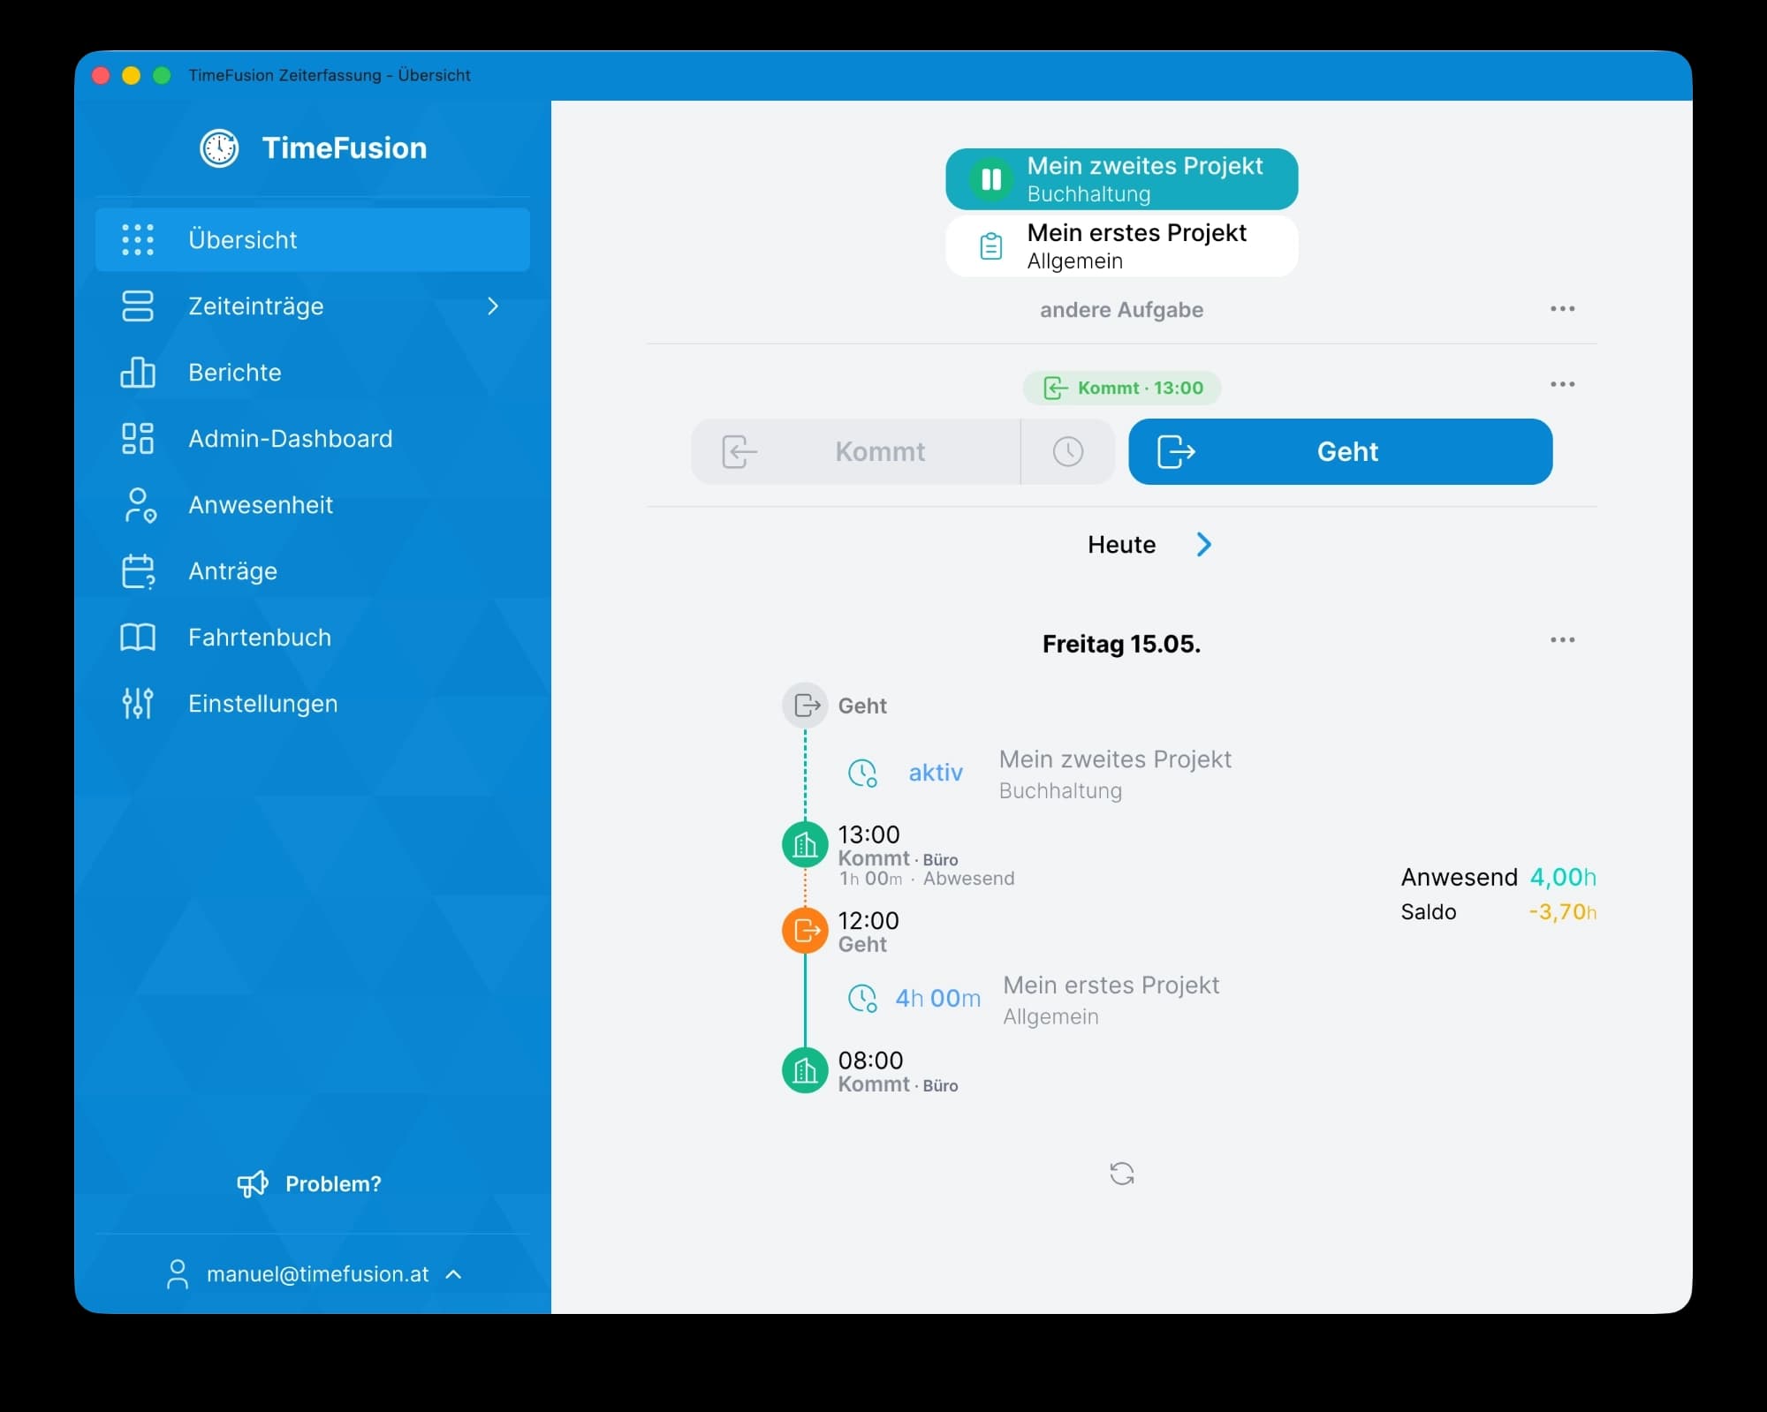Open the three-dot menu beside Kommt 13:00 badge
1767x1412 pixels.
tap(1562, 384)
